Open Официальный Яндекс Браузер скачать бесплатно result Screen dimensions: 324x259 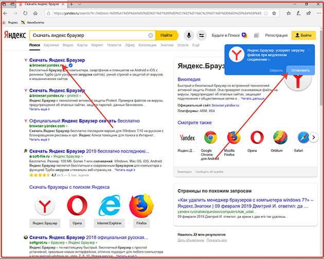coord(84,121)
